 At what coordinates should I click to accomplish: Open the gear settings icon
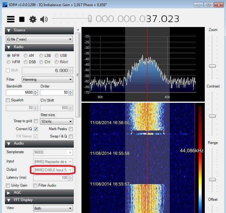click(x=33, y=19)
